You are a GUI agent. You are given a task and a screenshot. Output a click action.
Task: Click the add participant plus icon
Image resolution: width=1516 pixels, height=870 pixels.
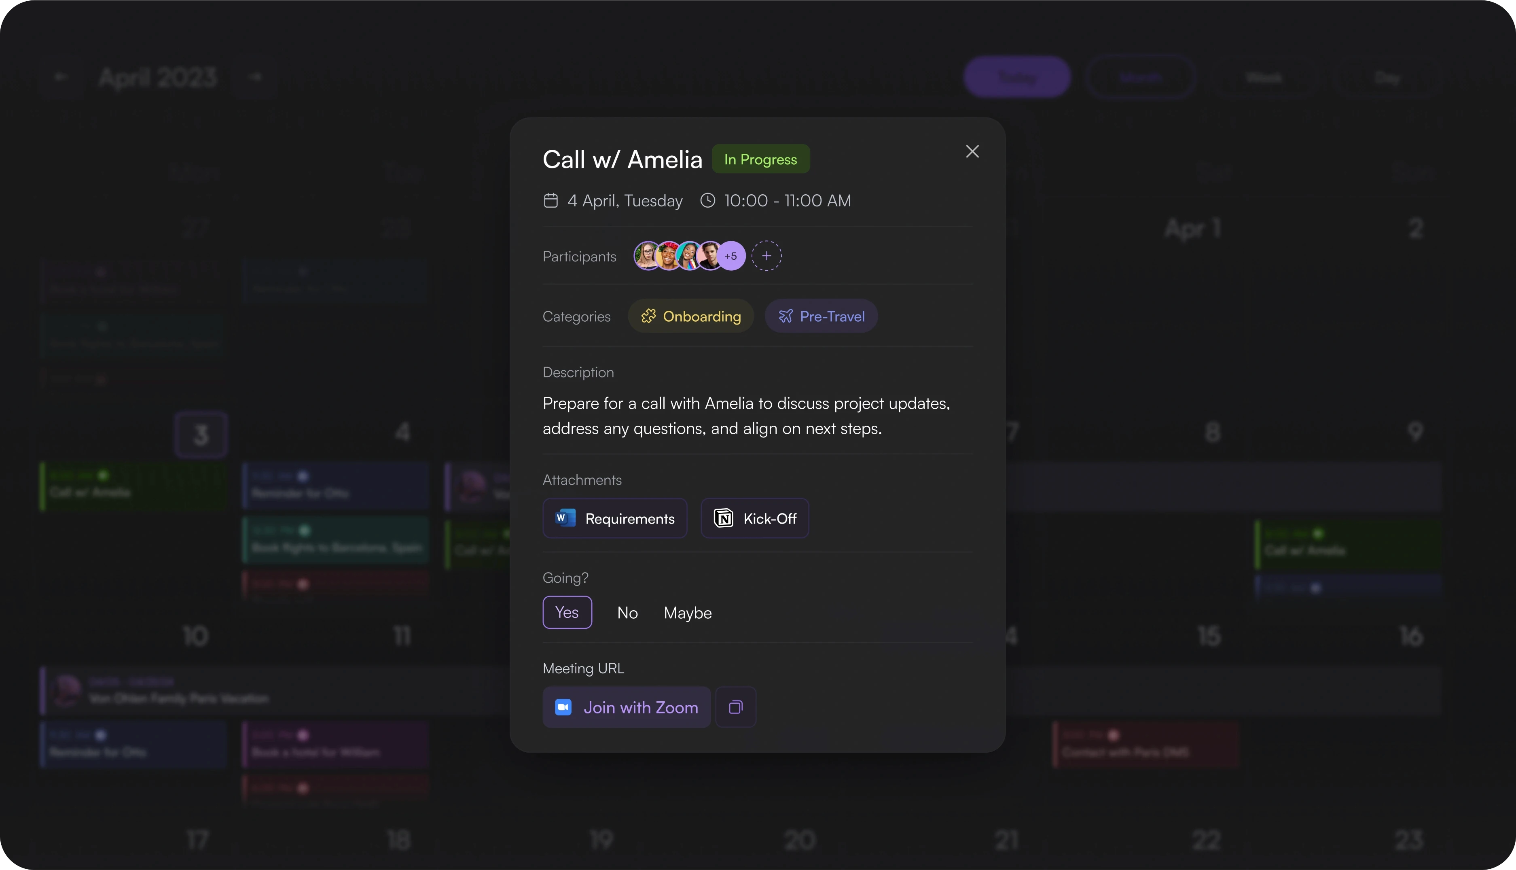tap(766, 256)
